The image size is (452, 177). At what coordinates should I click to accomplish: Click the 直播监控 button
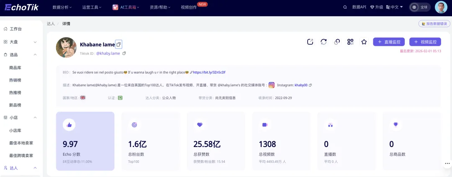click(x=389, y=42)
